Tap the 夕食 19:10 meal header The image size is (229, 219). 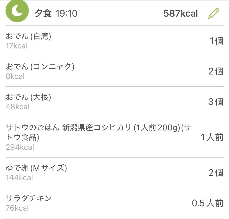56,13
